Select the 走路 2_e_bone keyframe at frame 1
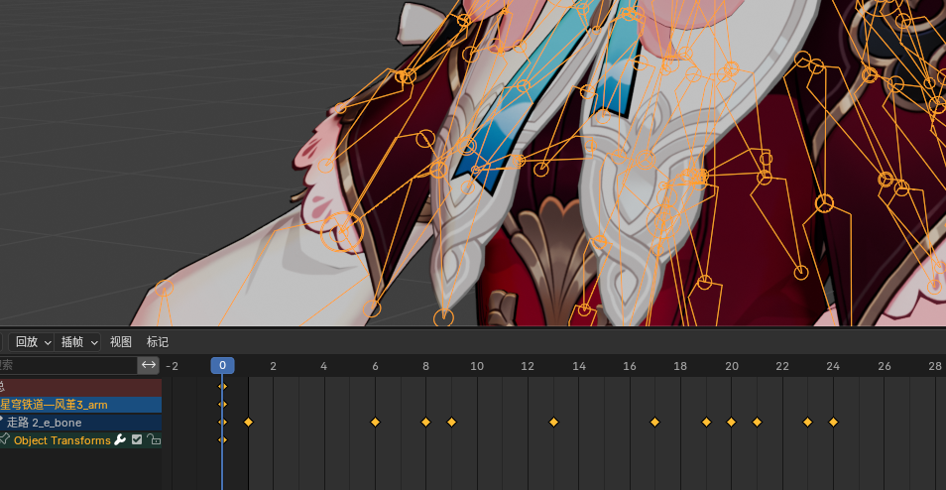Image resolution: width=946 pixels, height=490 pixels. tap(248, 422)
